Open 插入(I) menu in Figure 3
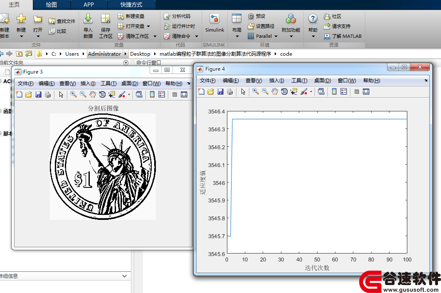The height and width of the screenshot is (293, 441). 88,84
